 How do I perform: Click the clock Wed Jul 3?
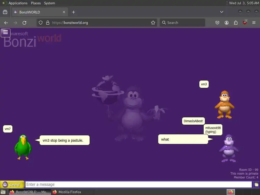tap(244, 3)
